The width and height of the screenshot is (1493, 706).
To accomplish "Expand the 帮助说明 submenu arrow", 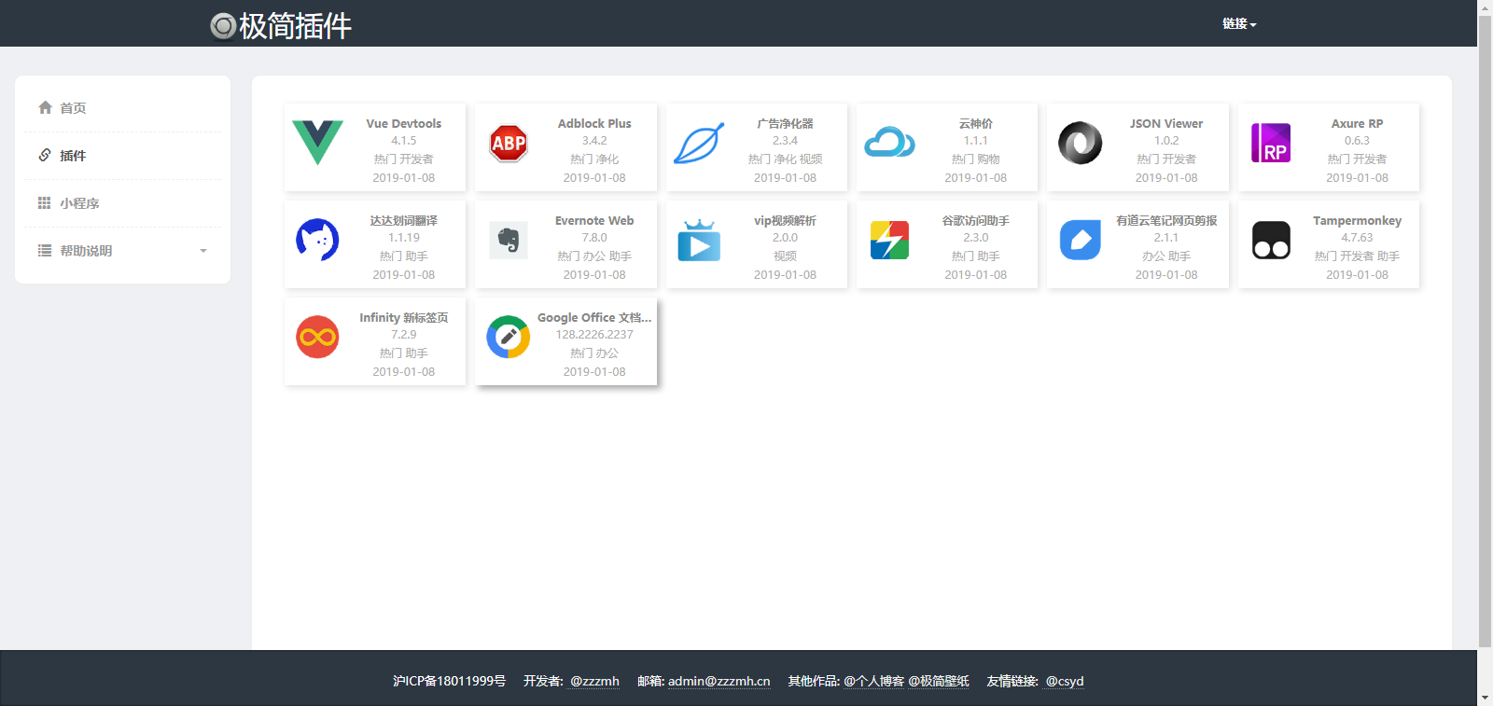I will pyautogui.click(x=203, y=251).
